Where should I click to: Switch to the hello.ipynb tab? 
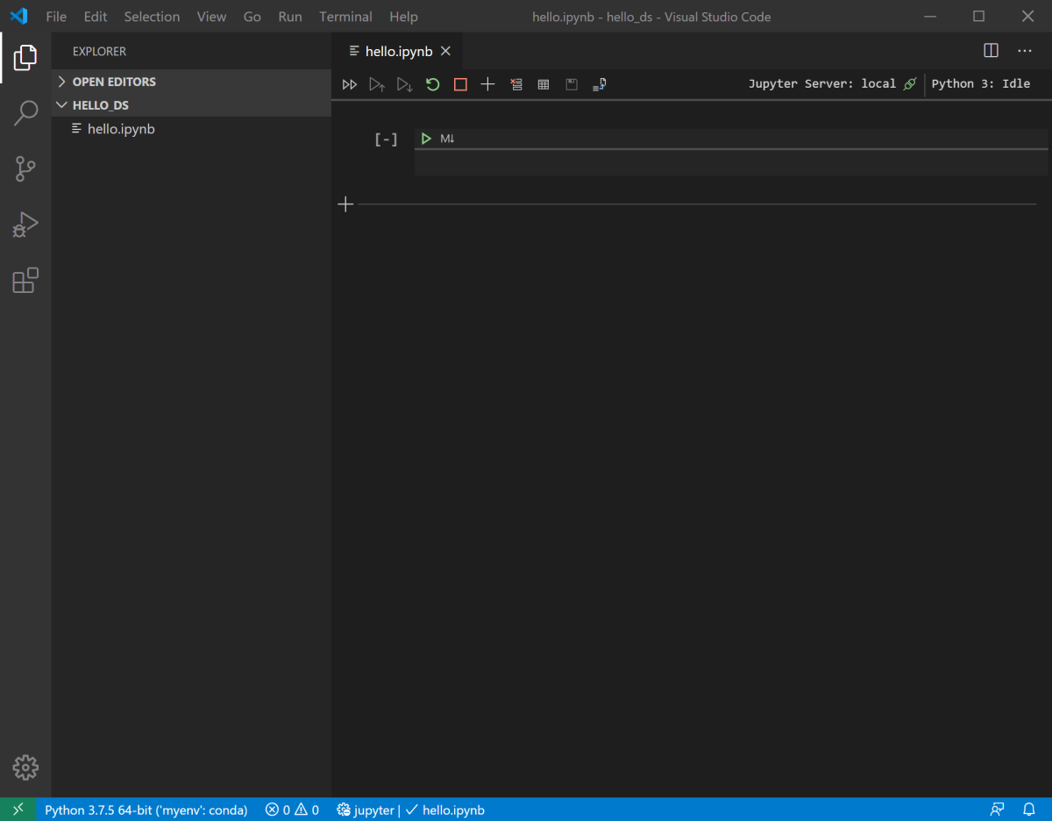click(399, 50)
